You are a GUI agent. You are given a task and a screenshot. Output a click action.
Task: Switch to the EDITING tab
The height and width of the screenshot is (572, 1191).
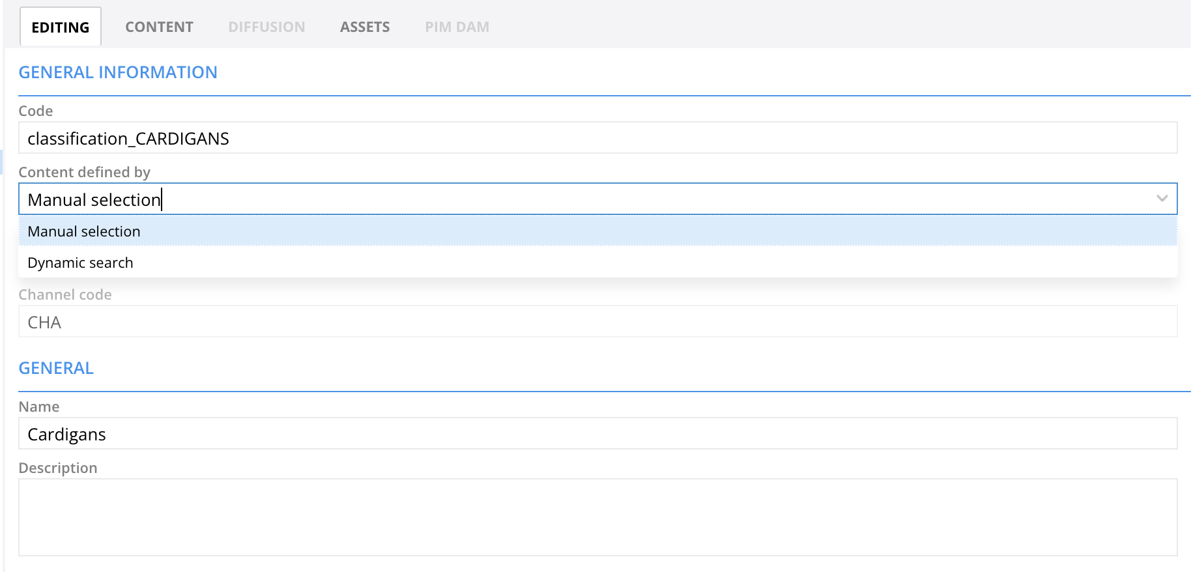pyautogui.click(x=61, y=27)
